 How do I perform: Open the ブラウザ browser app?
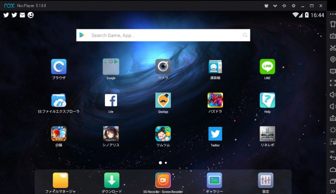click(59, 67)
